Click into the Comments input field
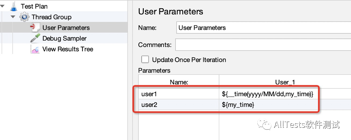351x140 pixels. [263, 45]
